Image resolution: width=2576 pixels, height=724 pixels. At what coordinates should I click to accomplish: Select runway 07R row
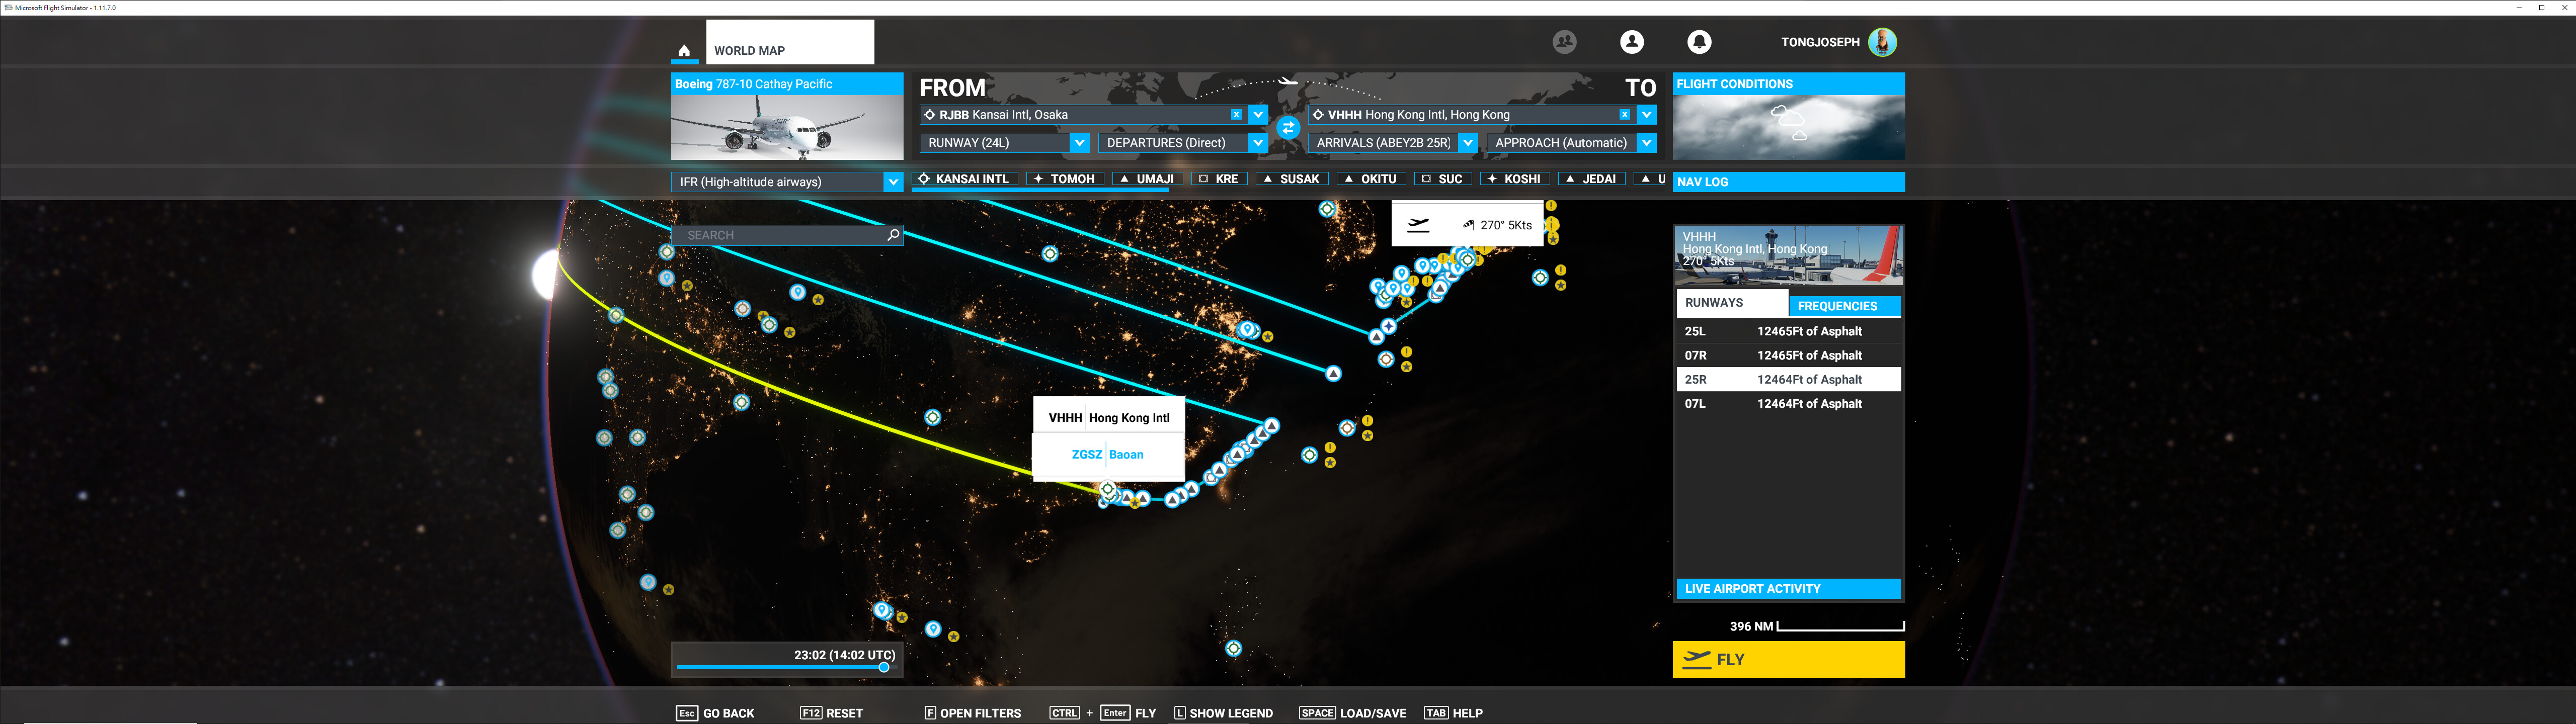(x=1788, y=355)
